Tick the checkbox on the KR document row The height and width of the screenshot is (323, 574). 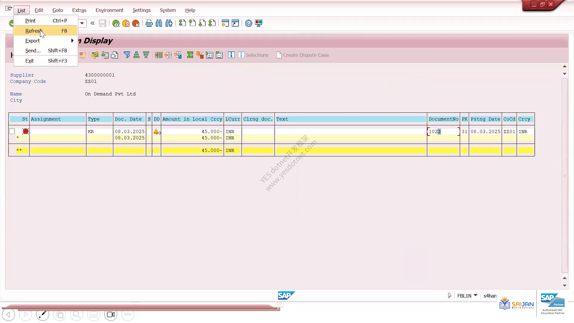click(12, 131)
